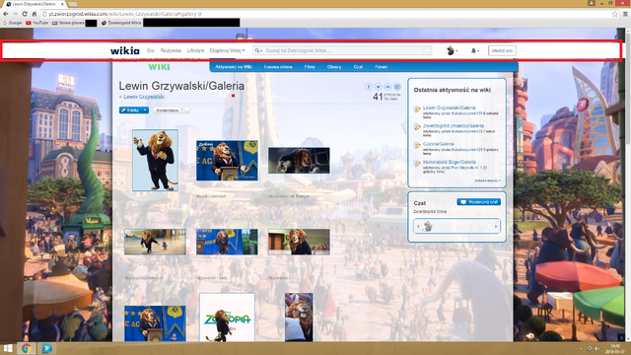Image resolution: width=631 pixels, height=355 pixels.
Task: Go back to Lewin Grzywalski parent page link
Action: [x=144, y=97]
